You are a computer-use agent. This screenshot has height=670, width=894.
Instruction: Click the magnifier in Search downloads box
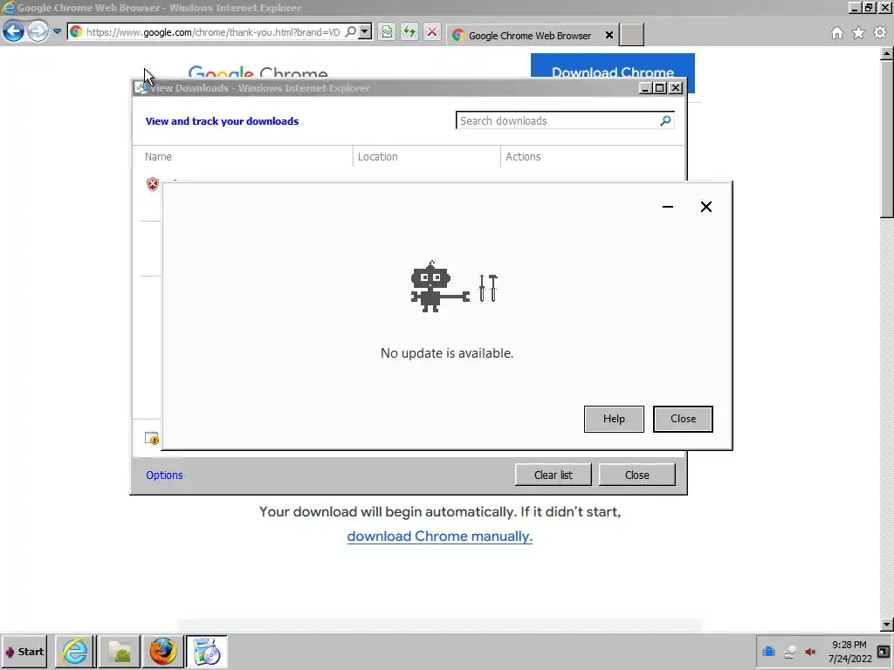click(665, 120)
